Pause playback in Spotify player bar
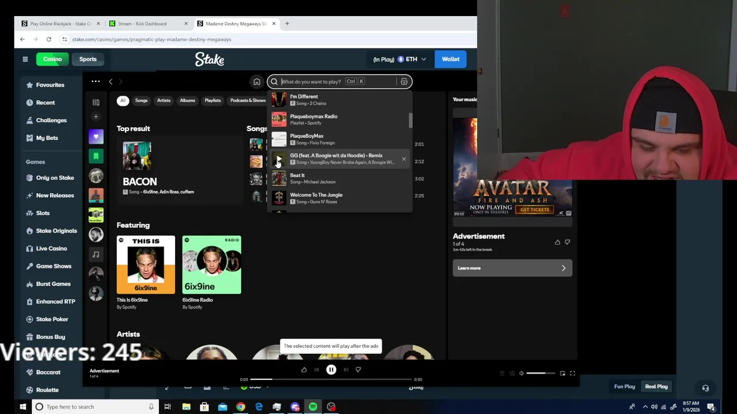 (331, 370)
